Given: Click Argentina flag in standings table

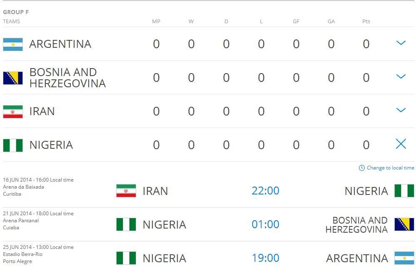Looking at the screenshot, I should 13,44.
